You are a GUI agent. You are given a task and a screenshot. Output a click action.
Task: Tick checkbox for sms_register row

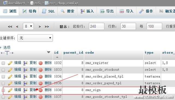(3, 63)
